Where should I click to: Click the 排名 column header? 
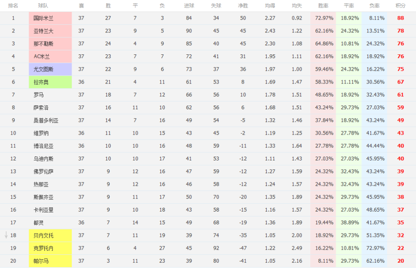pos(13,5)
